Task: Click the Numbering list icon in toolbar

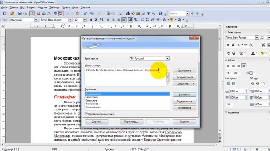Action: (142, 20)
